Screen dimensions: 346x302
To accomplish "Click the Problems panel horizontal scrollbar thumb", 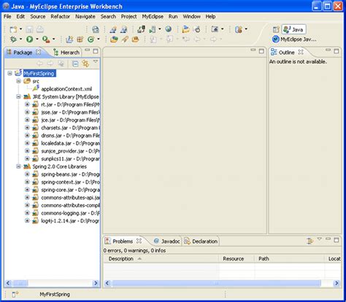I will 216,283.
